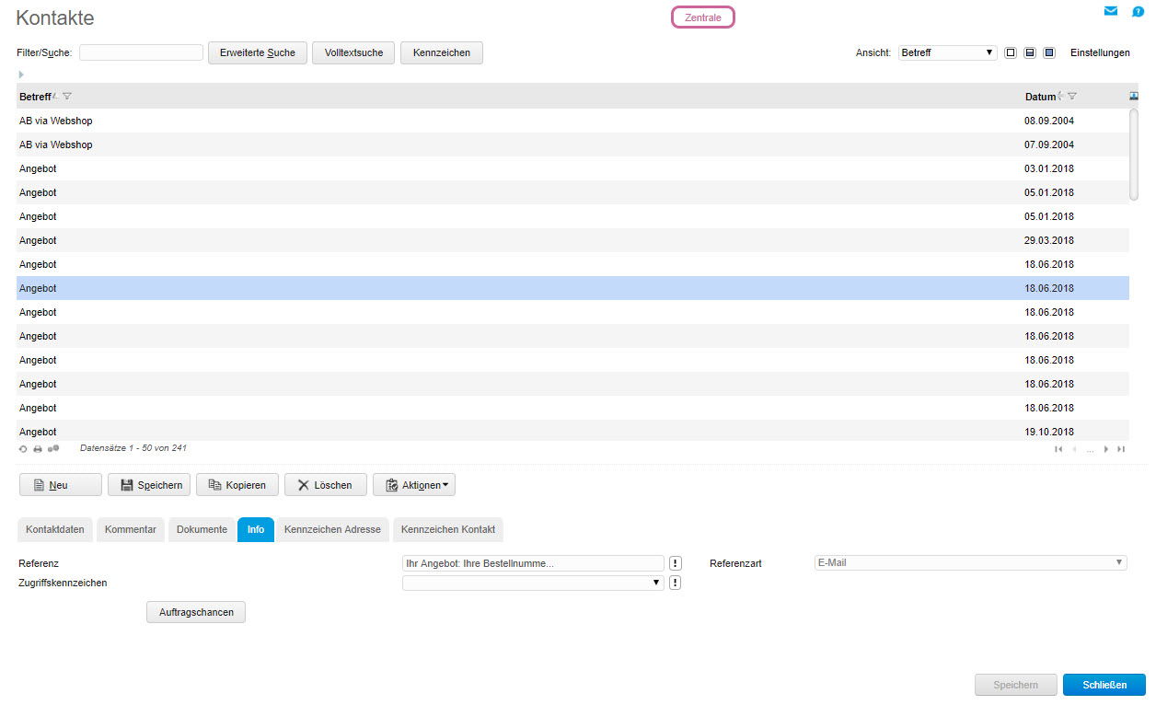Viewport: 1156px width, 705px height.
Task: Switch to split view layout
Action: [x=1030, y=53]
